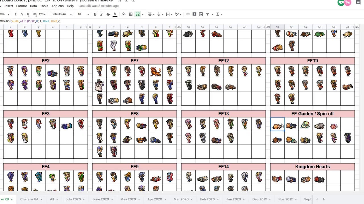Click the insert link icon
364x204 pixels.
point(188,14)
